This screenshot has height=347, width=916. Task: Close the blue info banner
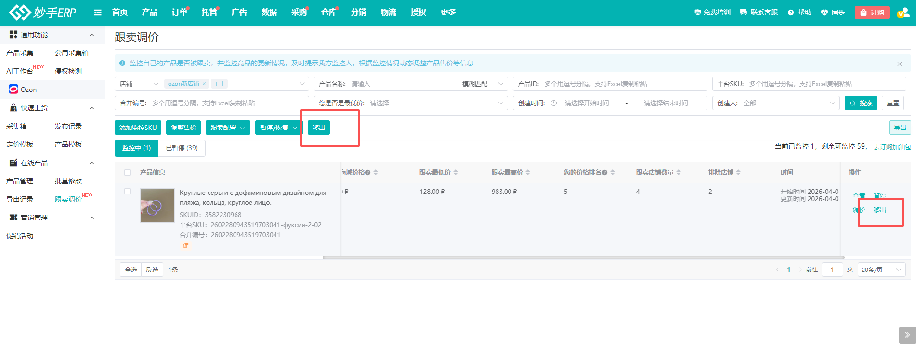pyautogui.click(x=899, y=64)
